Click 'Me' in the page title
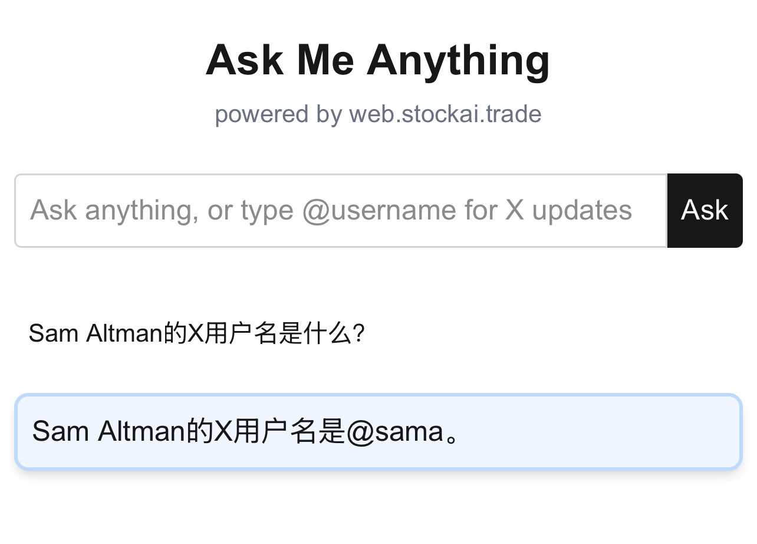This screenshot has height=544, width=757. (x=325, y=60)
